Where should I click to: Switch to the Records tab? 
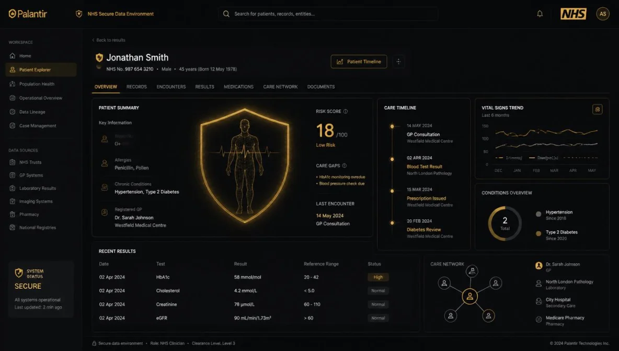tap(136, 87)
